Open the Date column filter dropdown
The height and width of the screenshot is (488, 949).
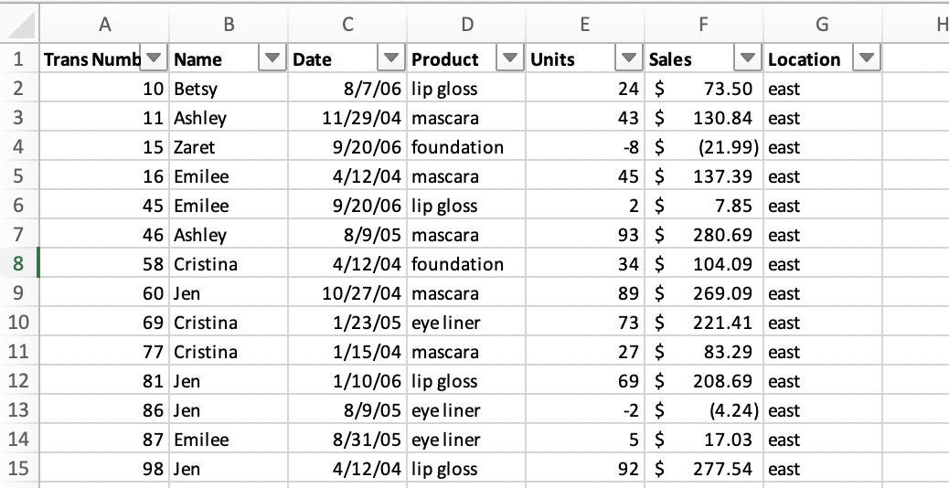(391, 59)
